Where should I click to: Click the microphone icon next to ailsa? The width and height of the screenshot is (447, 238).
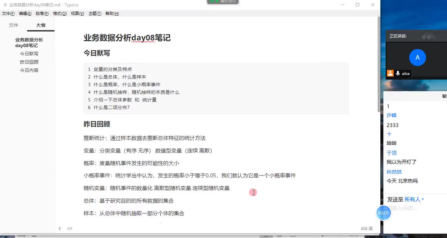398,73
